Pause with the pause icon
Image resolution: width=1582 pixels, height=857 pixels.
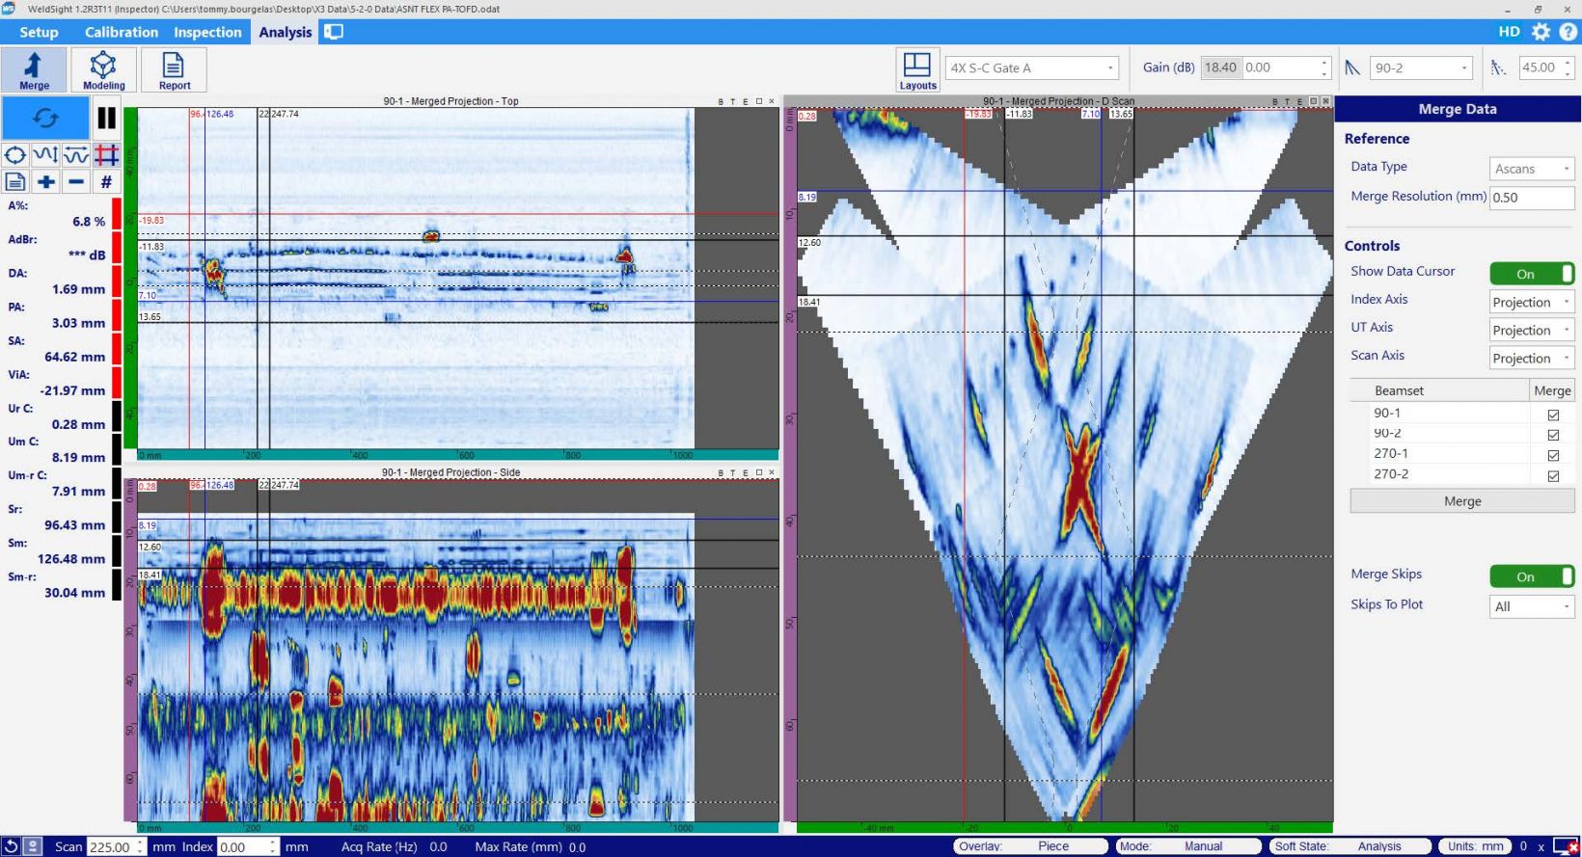click(106, 119)
